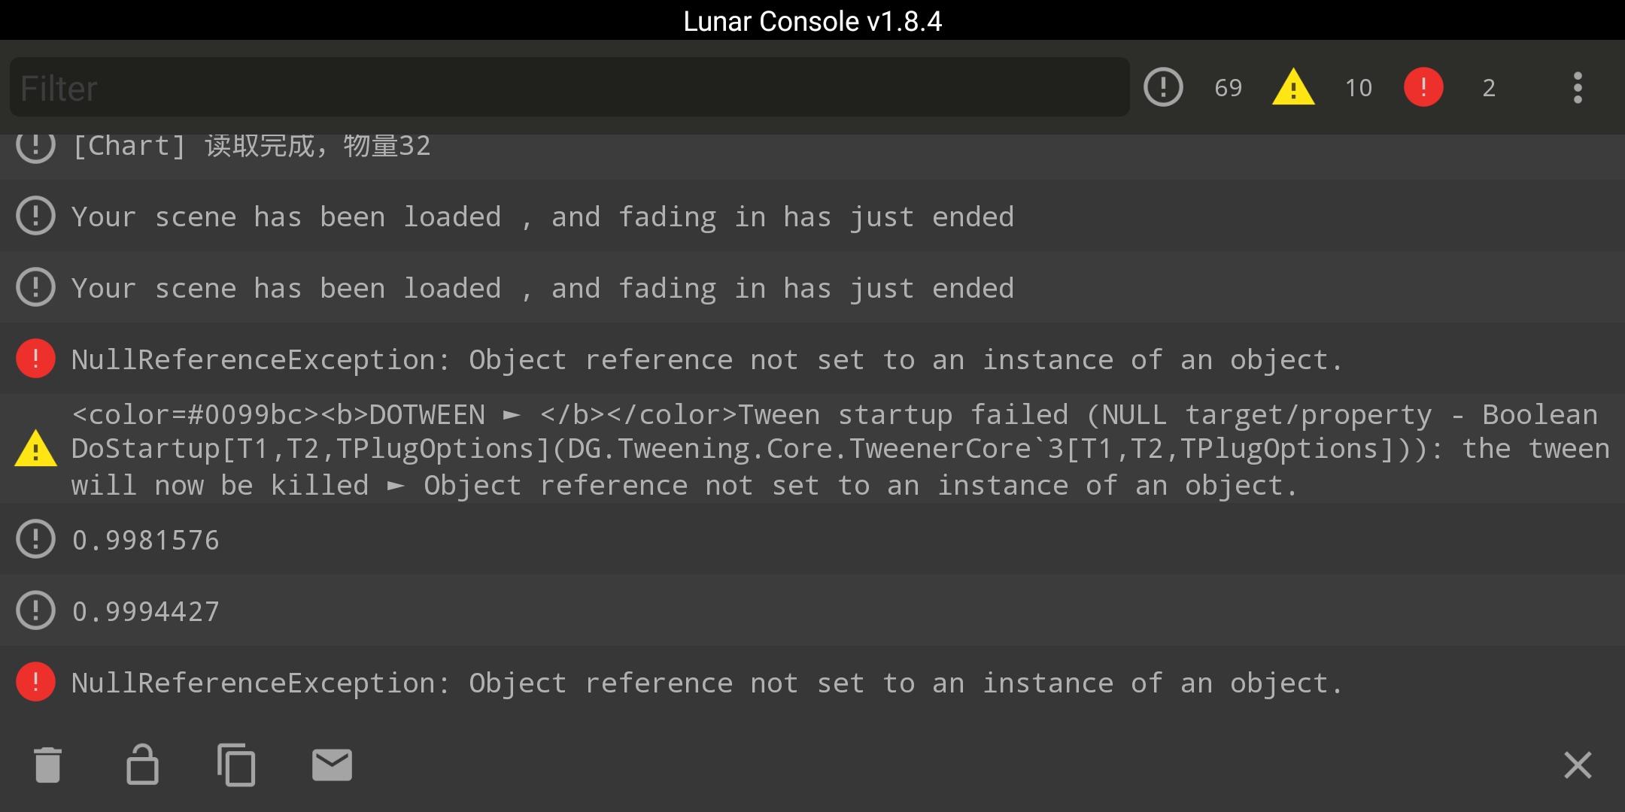Clear console with the trash icon
The width and height of the screenshot is (1625, 812).
pyautogui.click(x=47, y=765)
